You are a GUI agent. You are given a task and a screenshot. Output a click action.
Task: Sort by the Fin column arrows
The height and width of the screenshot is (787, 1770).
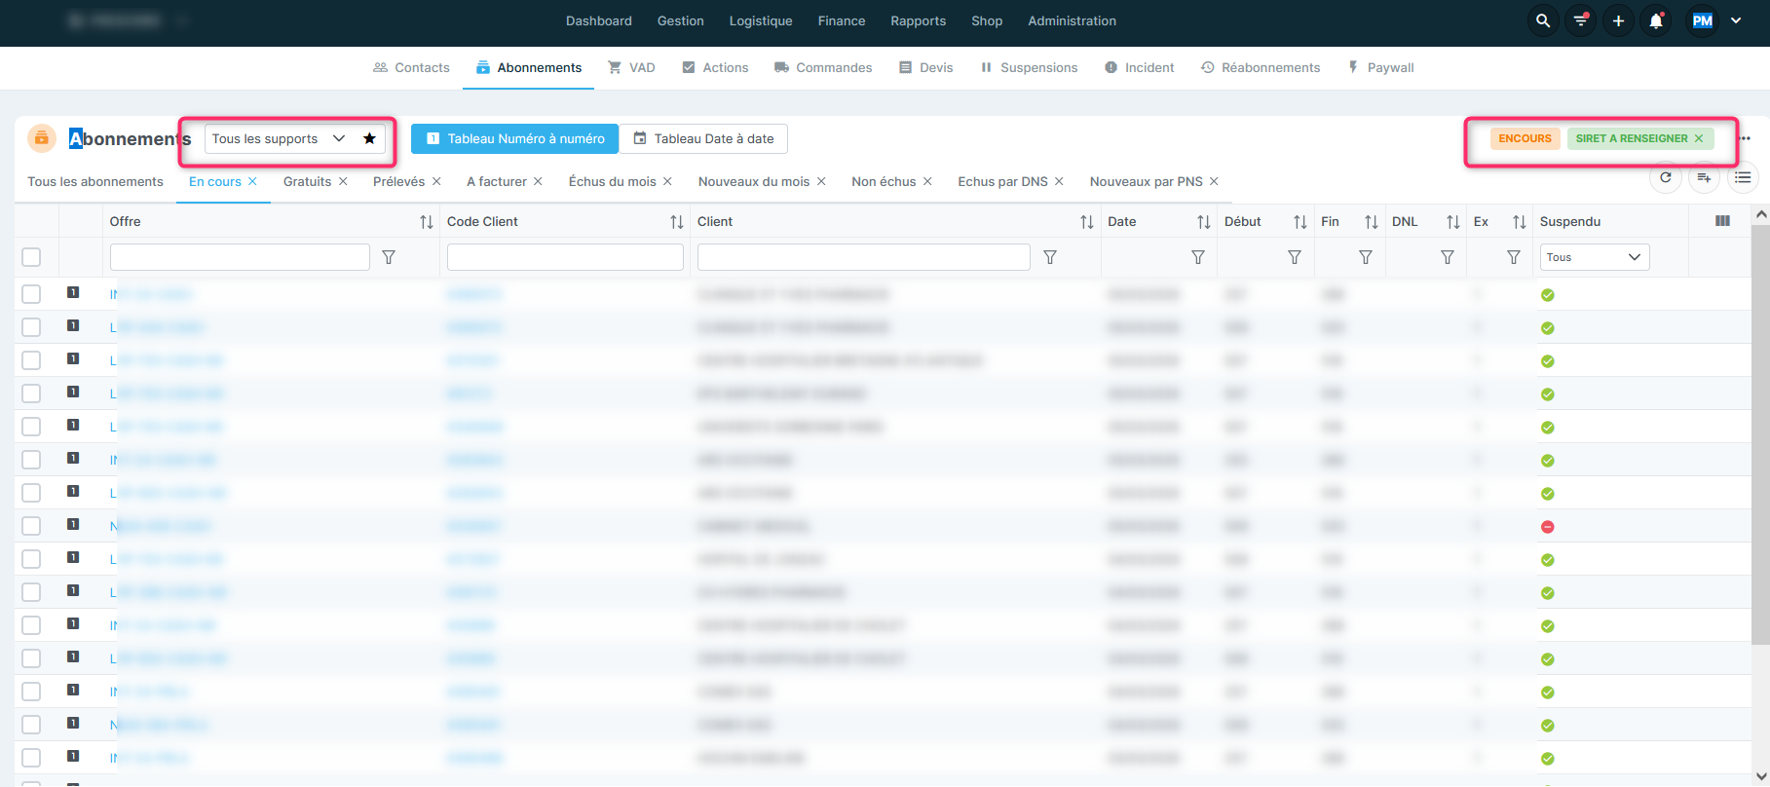coord(1372,222)
